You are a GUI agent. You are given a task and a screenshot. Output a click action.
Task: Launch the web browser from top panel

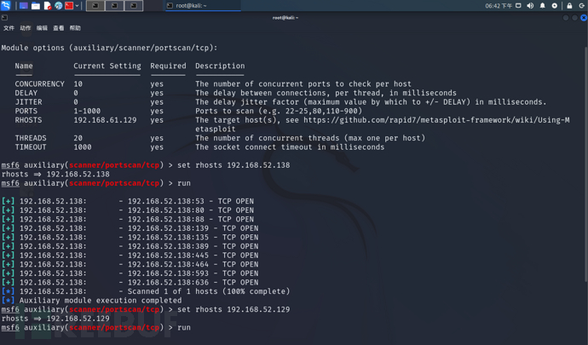click(58, 6)
